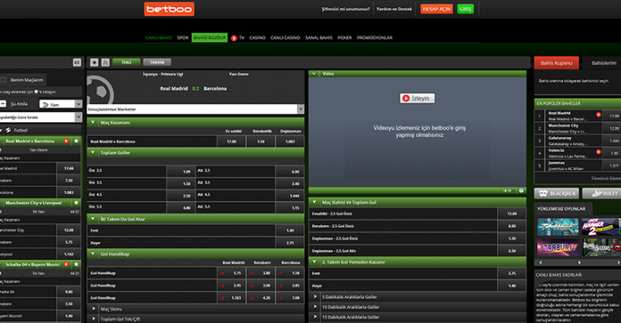The height and width of the screenshot is (323, 621).
Task: Select Evsahibi - 2.5 Gol Üstü odds 13.00
Action: pyautogui.click(x=511, y=214)
